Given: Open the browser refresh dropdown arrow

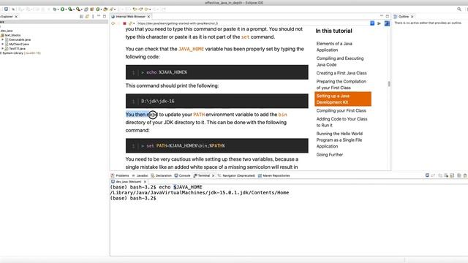Looking at the screenshot, I should coord(134,23).
